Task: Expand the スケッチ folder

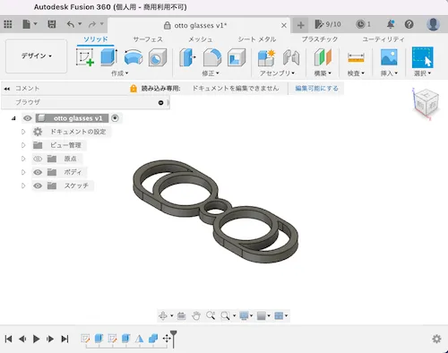Action: click(23, 185)
